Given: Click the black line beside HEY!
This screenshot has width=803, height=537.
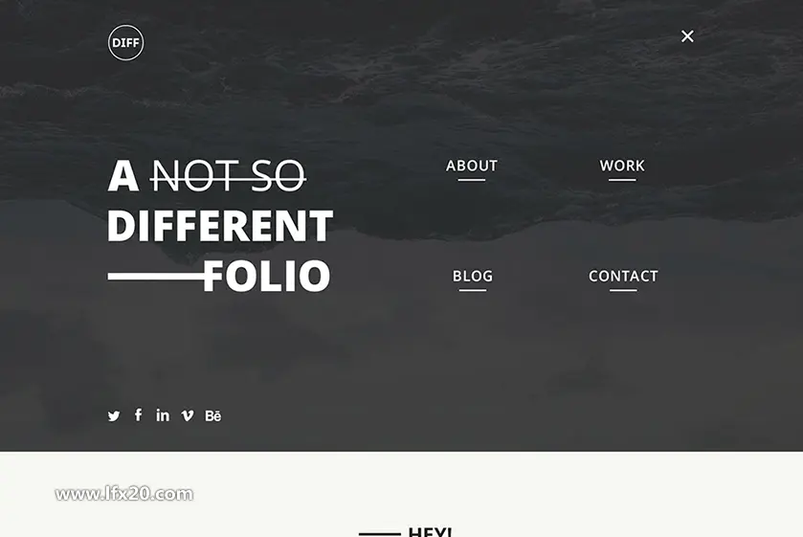Looking at the screenshot, I should (x=379, y=534).
